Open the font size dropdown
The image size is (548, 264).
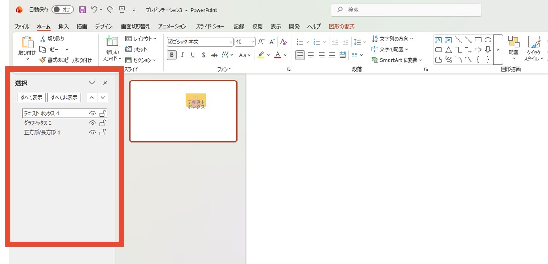(x=252, y=42)
